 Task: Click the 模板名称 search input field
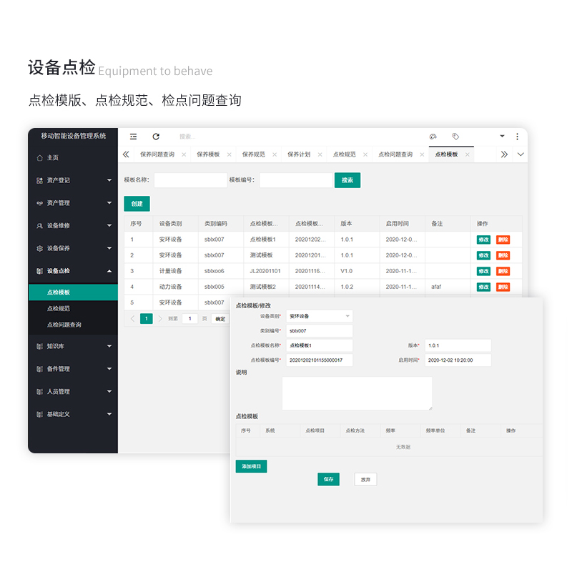click(x=190, y=180)
